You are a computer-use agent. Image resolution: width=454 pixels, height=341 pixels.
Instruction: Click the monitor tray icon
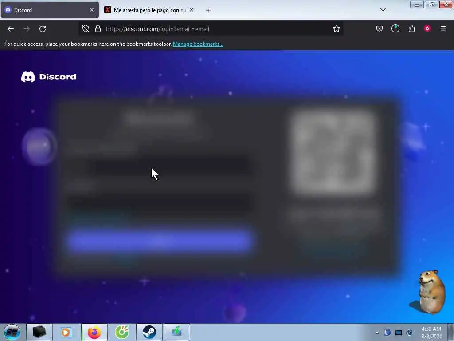[399, 333]
